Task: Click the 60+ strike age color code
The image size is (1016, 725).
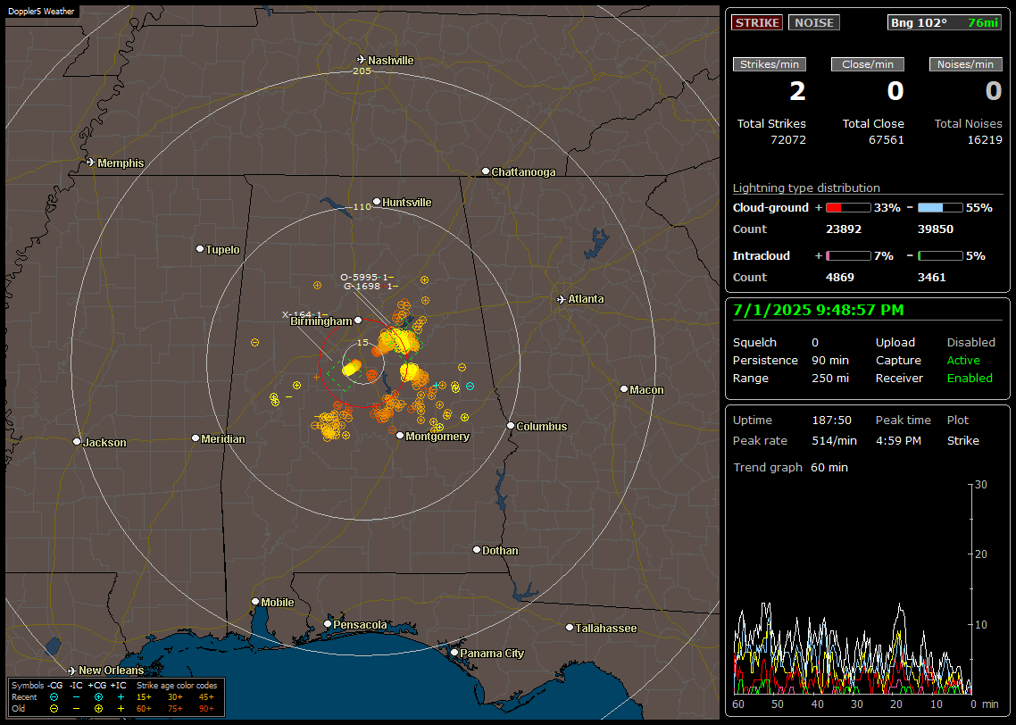Action: [x=144, y=709]
